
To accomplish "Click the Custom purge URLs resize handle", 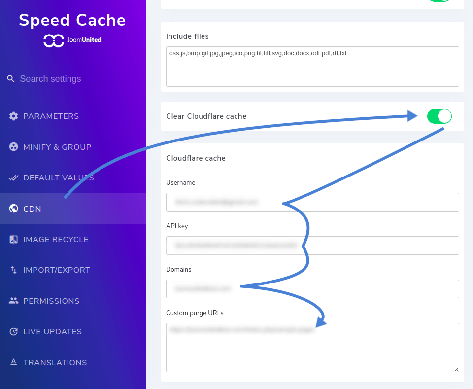I will click(456, 369).
